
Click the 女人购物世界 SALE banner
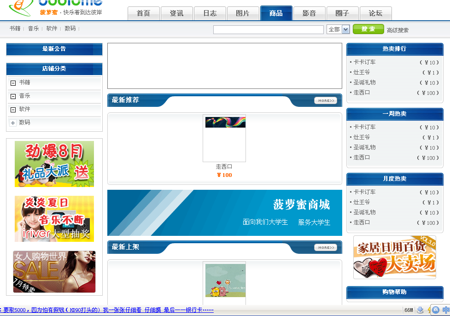(x=54, y=272)
